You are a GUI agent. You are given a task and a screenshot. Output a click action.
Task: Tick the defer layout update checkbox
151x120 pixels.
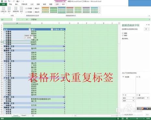tap(123, 115)
